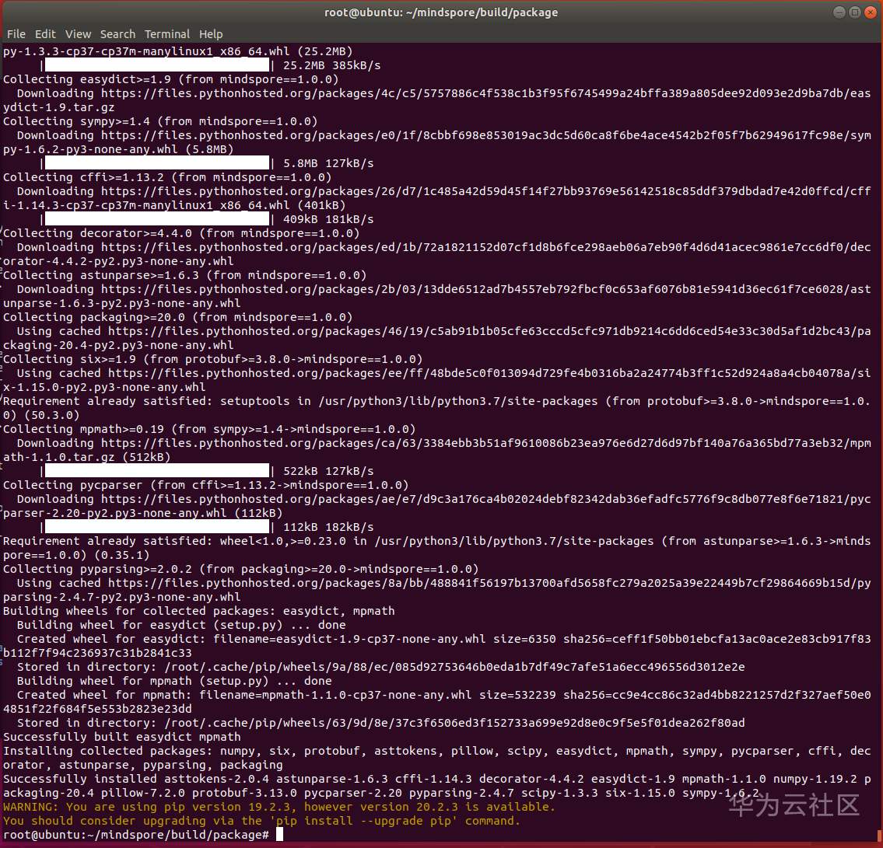Open the Edit menu
The width and height of the screenshot is (883, 848).
[45, 34]
